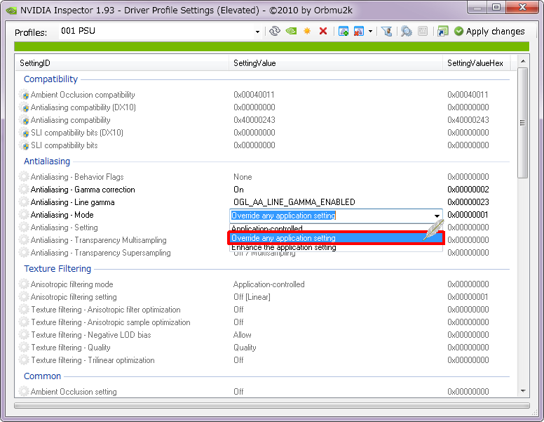Image resolution: width=544 pixels, height=422 pixels.
Task: Click the 'Texture Filtering' group header
Action: click(x=57, y=269)
